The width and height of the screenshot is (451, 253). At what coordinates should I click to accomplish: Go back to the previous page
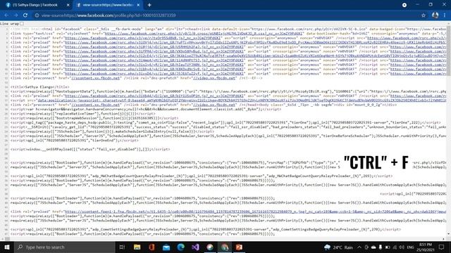click(6, 15)
